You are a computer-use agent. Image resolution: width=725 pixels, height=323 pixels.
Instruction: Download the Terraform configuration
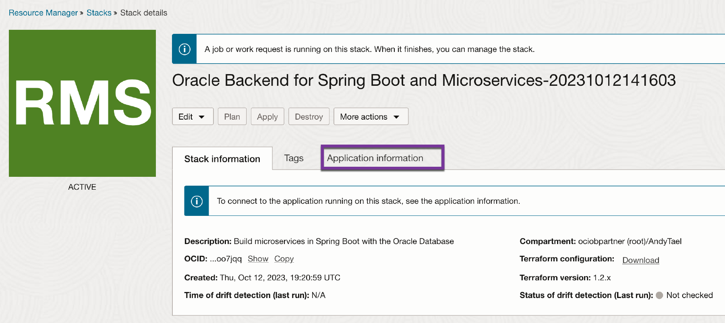640,260
